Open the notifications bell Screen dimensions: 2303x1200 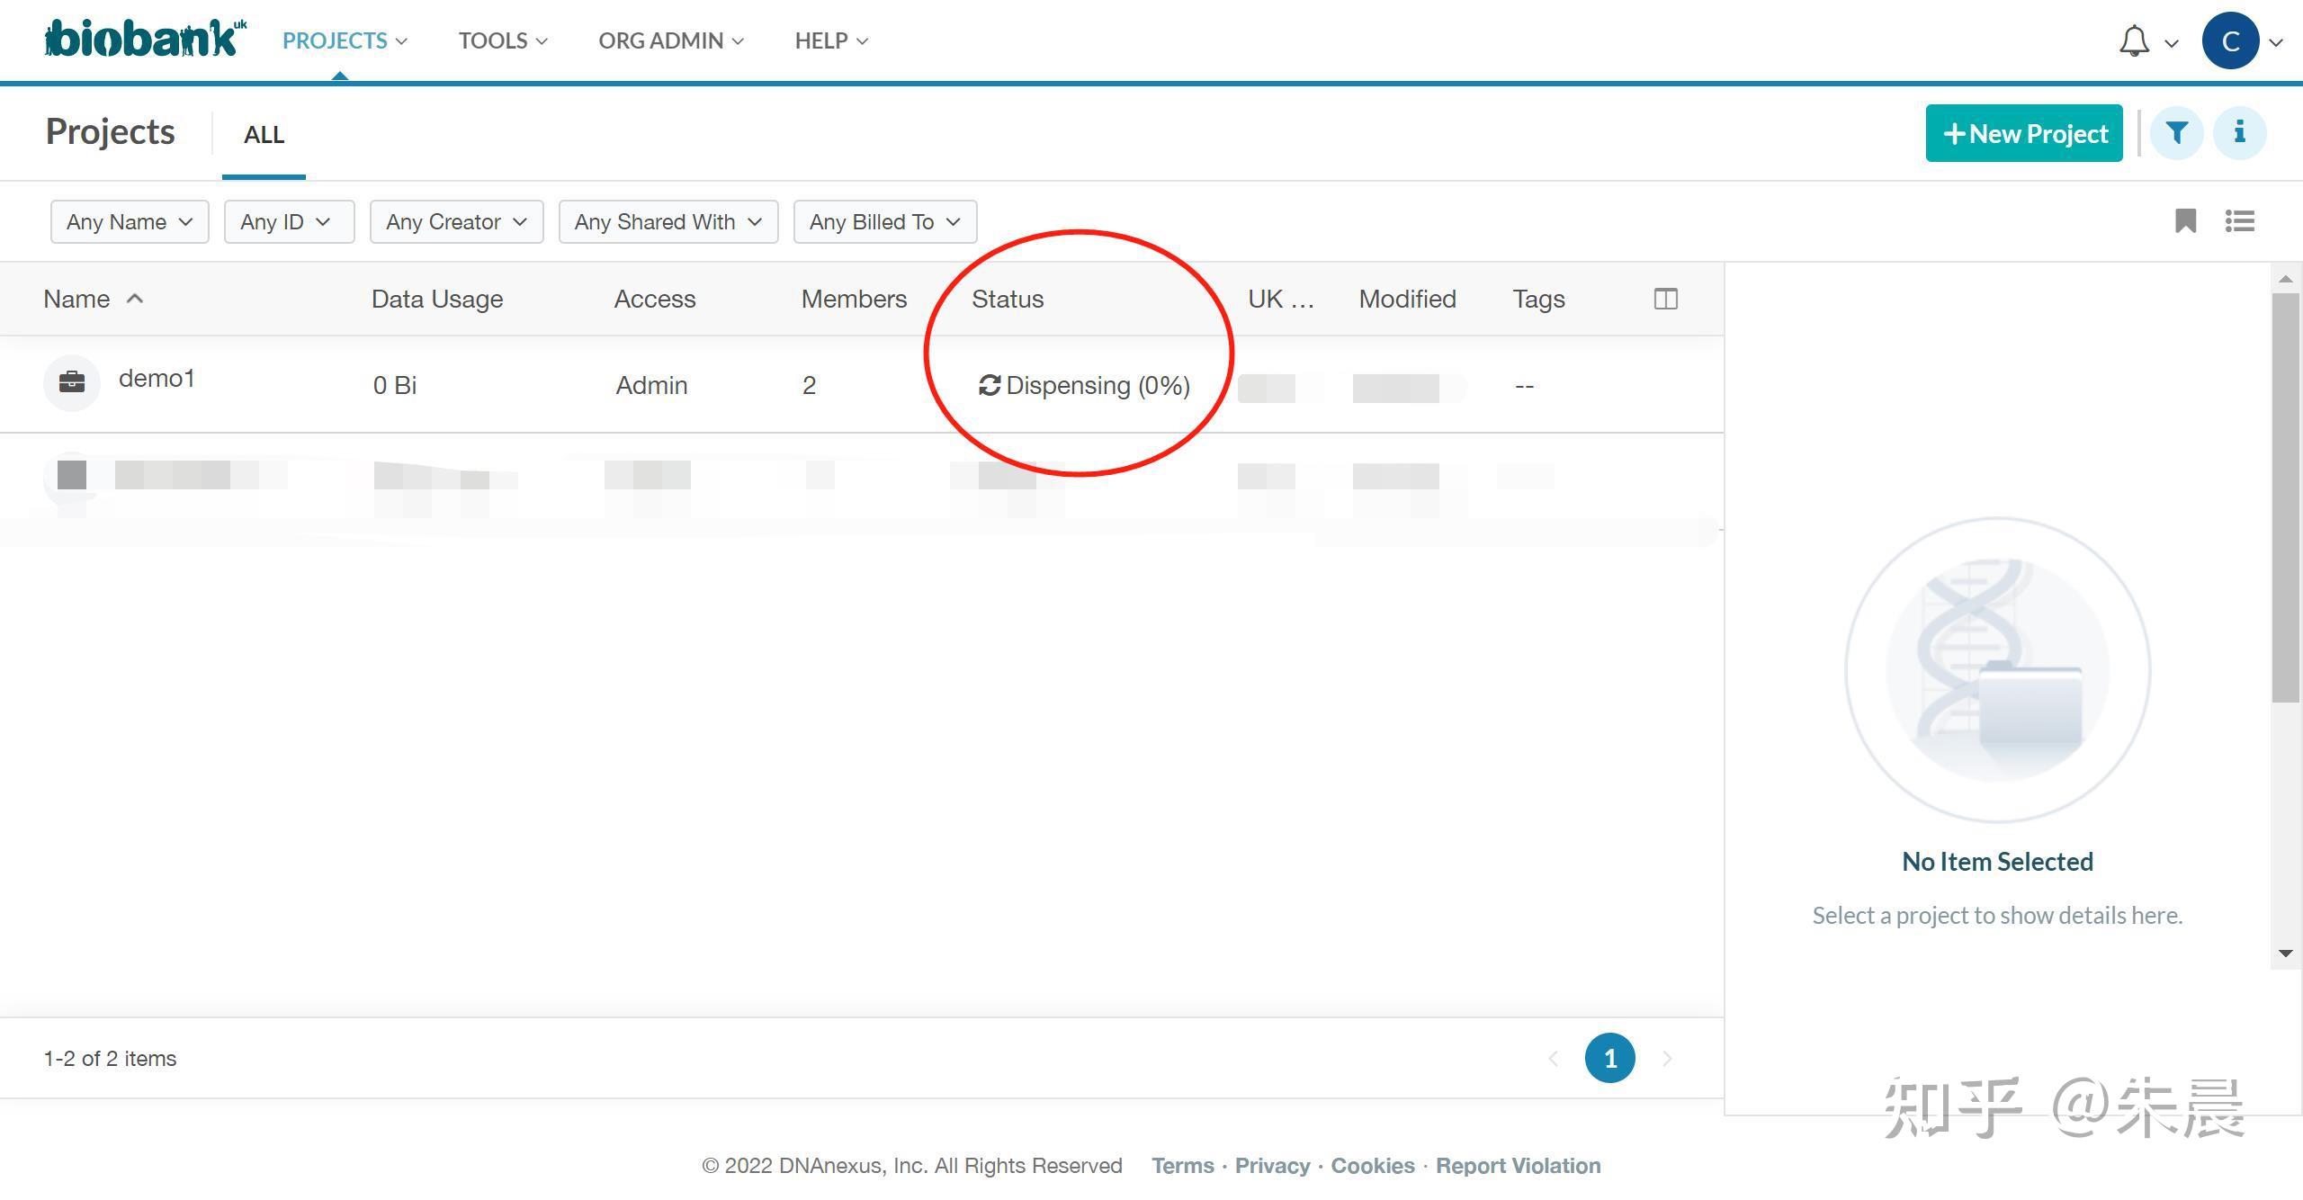pos(2134,41)
